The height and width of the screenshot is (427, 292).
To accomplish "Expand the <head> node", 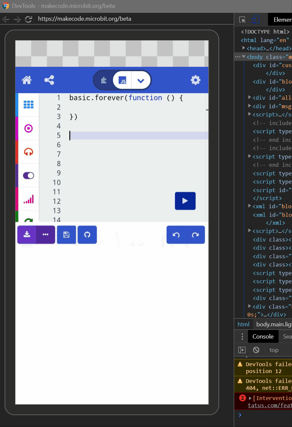I will [x=244, y=48].
